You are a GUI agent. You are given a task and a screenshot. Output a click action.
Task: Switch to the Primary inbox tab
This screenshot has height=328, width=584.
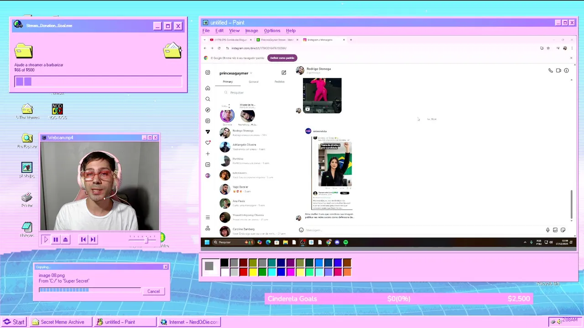click(228, 82)
